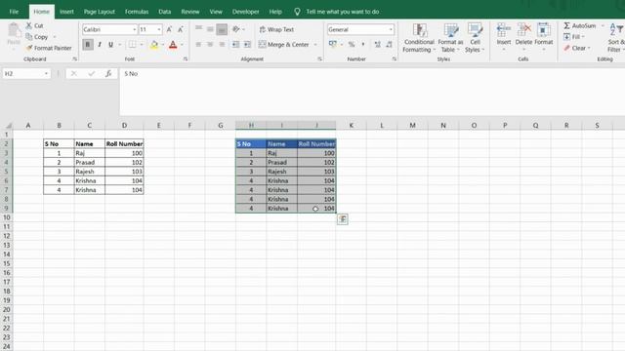Expand the Calibri font name dropdown
Image resolution: width=625 pixels, height=351 pixels.
pyautogui.click(x=135, y=29)
